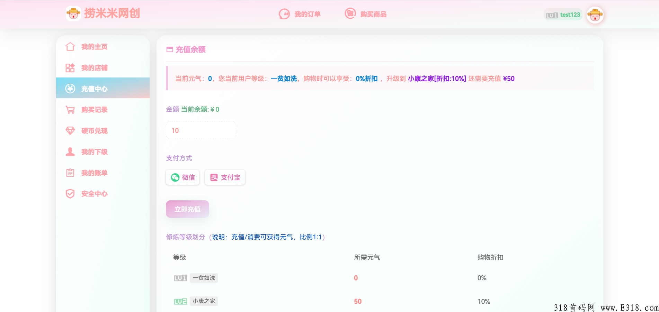Click the LV2 badge in level table

coord(180,301)
